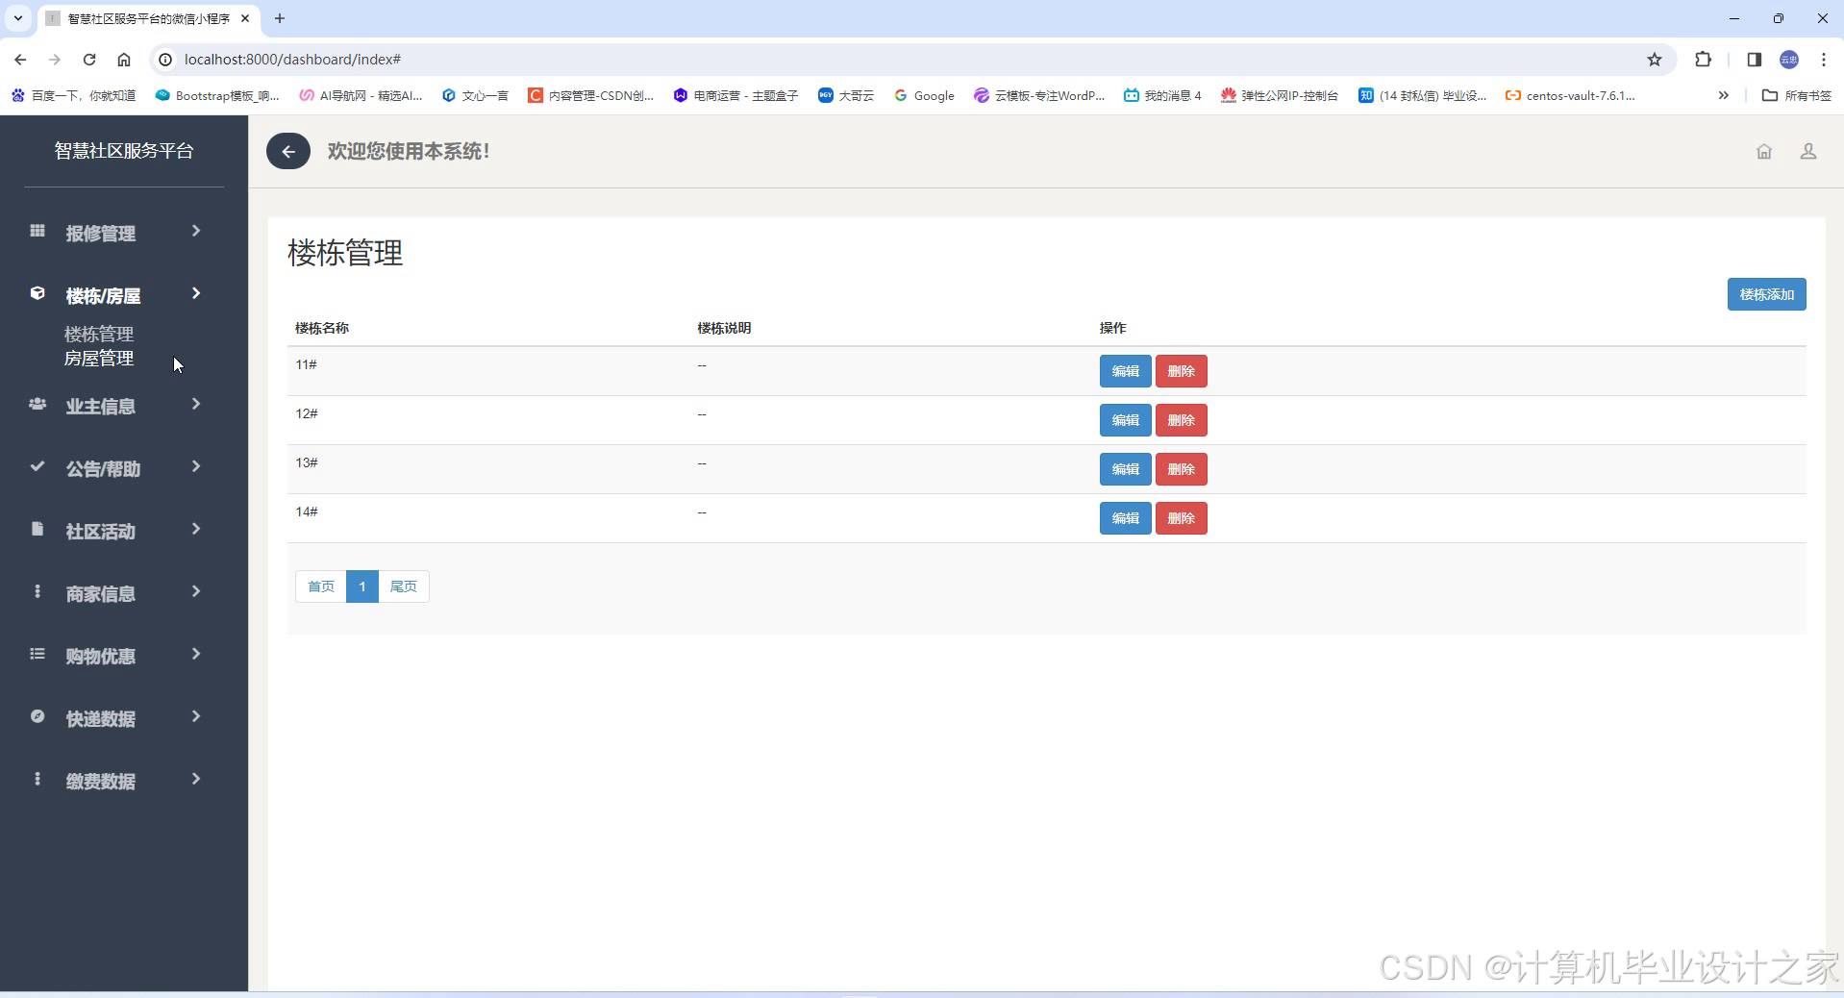Delete the 14# building row
This screenshot has width=1844, height=998.
pos(1181,518)
